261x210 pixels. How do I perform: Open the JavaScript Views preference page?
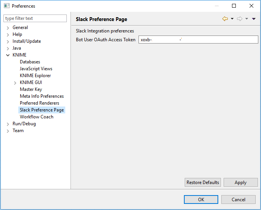click(36, 69)
